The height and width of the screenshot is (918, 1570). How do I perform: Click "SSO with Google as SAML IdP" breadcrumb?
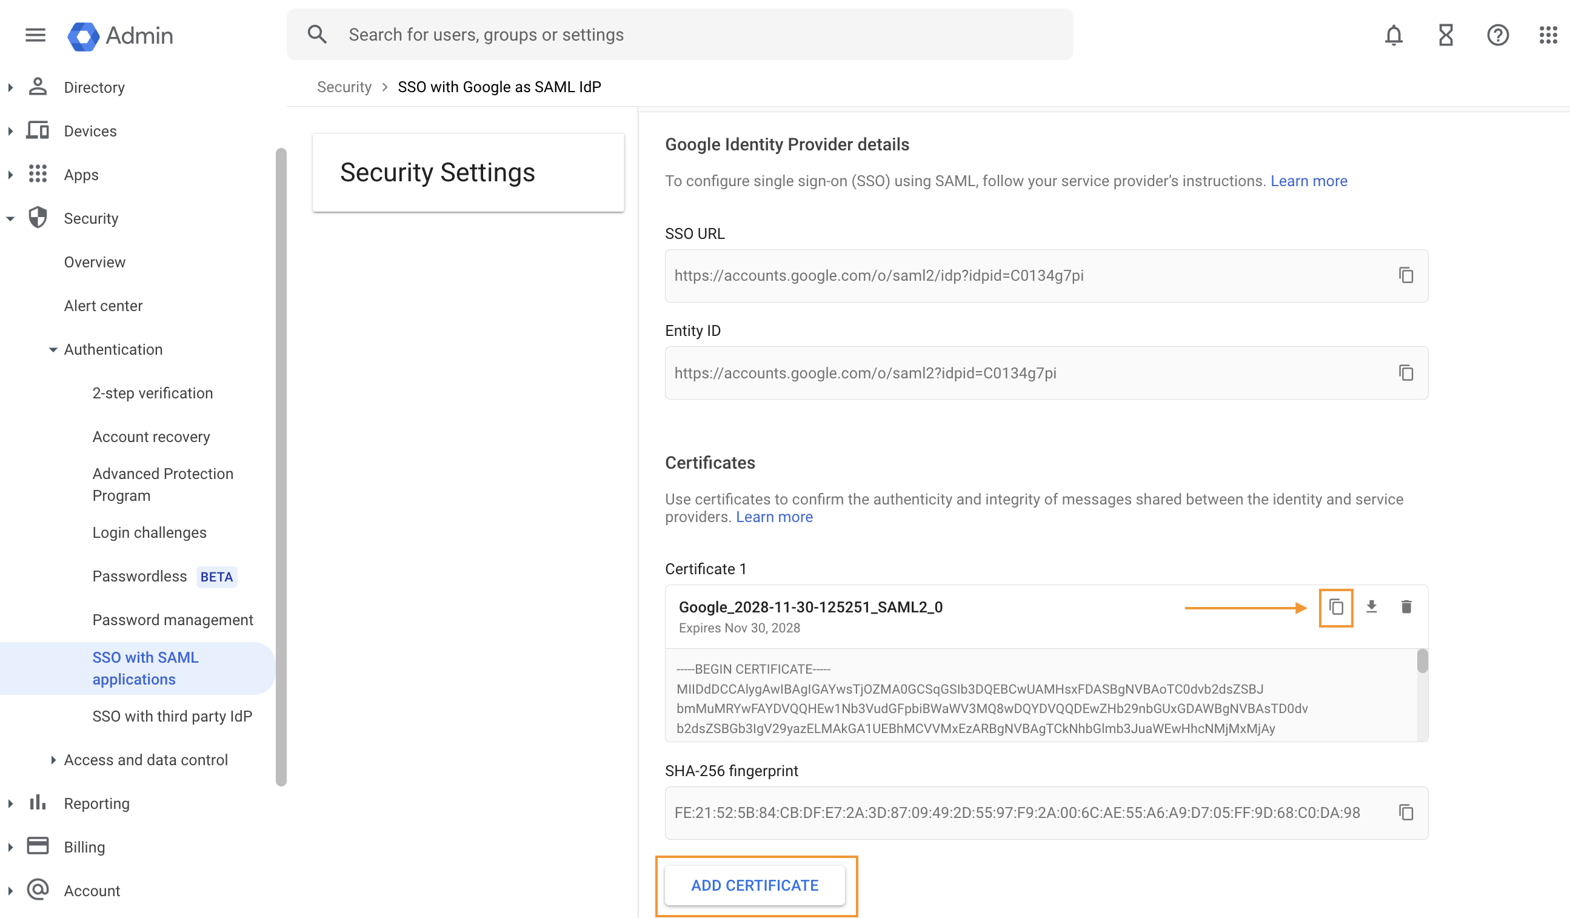coord(499,87)
